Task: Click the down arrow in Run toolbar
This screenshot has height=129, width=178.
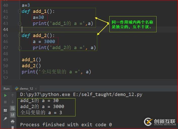Action: tap(13, 102)
